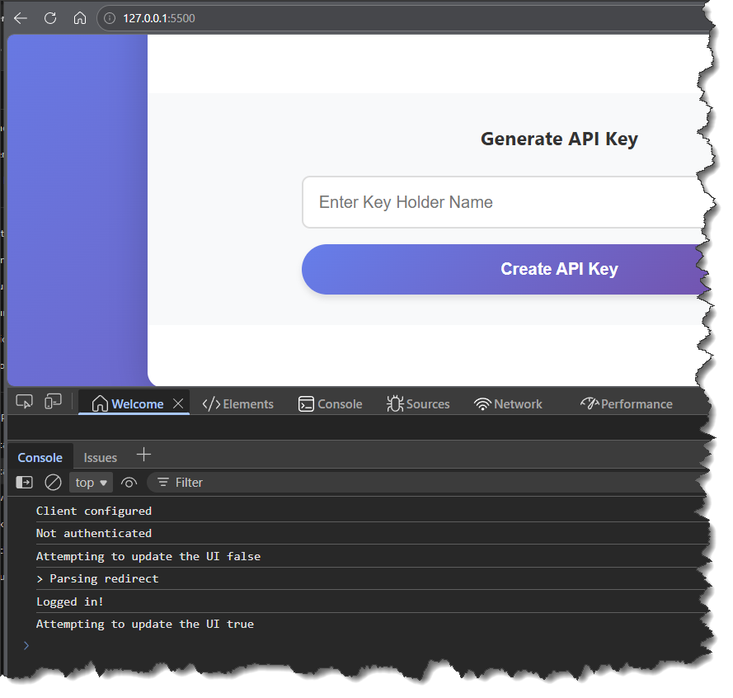Activate the inspect element picker tool
Screen dimensions: 733x698
click(x=24, y=402)
